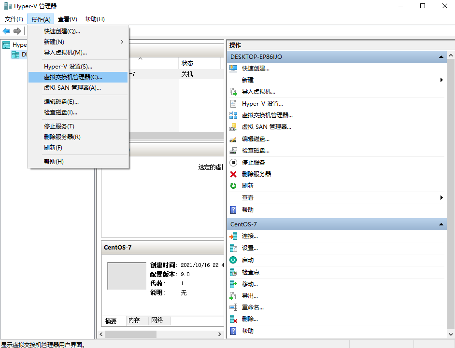Click the Move icon for CentOS-7

[x=233, y=284]
